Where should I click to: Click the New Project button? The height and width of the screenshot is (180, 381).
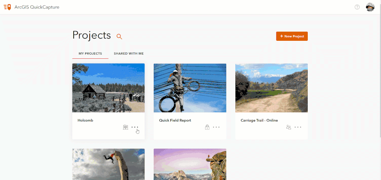click(292, 36)
